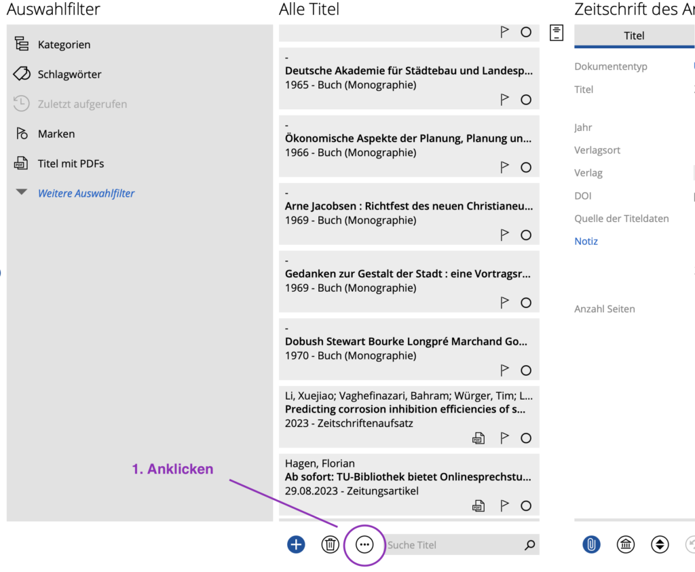Viewport: 695px width, 572px height.
Task: Open title Dobush Stewart Bourke Longpré Marchand
Action: (406, 341)
